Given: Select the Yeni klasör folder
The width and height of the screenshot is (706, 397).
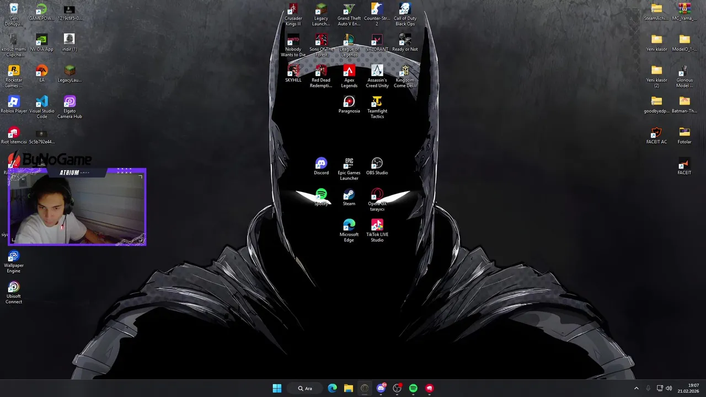Looking at the screenshot, I should coord(656,42).
